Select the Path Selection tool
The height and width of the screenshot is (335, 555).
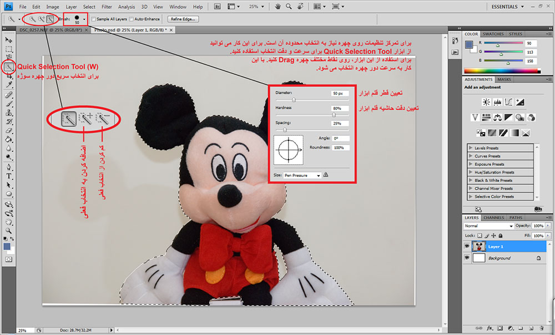pos(9,185)
